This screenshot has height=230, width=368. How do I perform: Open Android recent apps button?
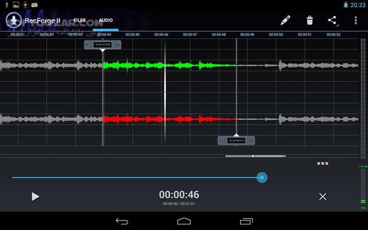247,221
